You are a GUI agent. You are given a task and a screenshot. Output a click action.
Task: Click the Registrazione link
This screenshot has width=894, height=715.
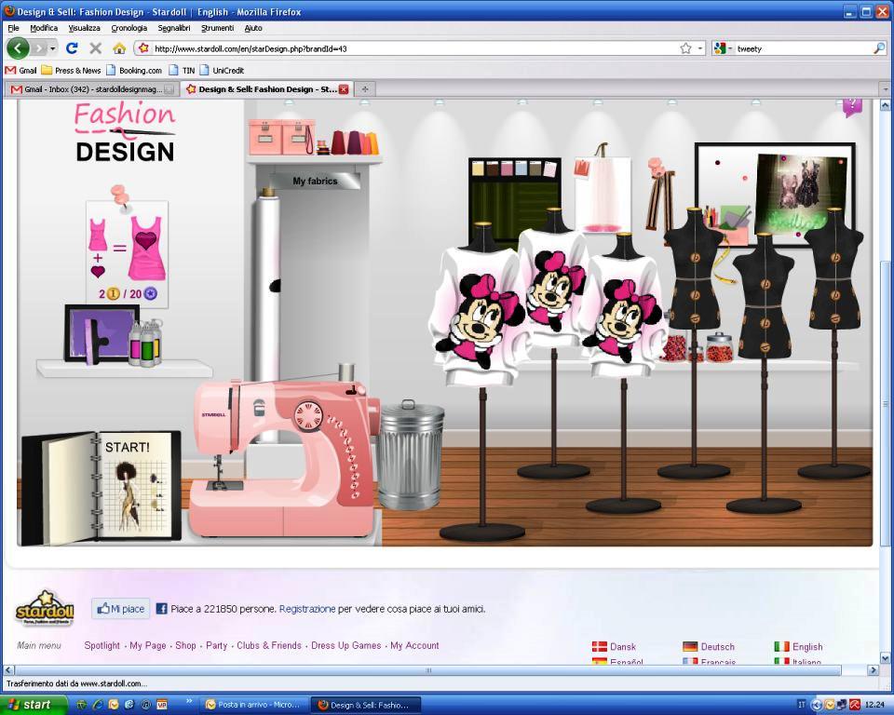pyautogui.click(x=307, y=609)
